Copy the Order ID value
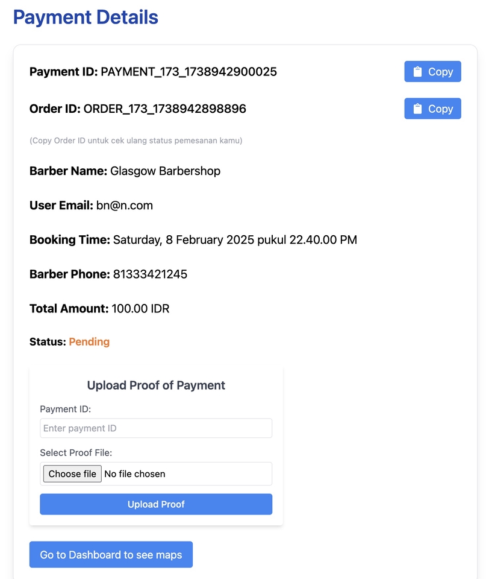 click(432, 109)
